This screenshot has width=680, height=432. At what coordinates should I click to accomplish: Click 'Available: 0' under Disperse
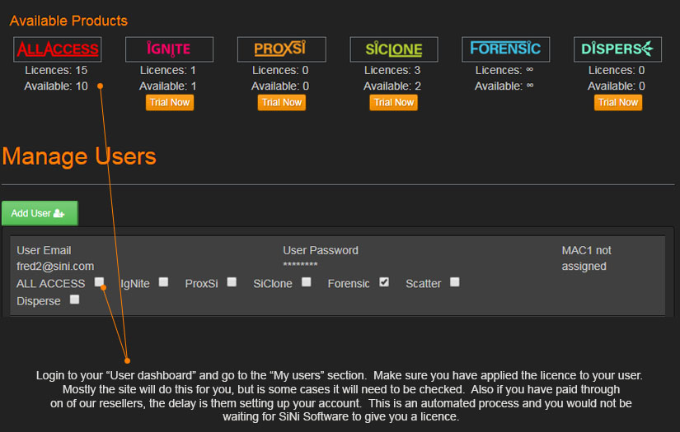[x=617, y=86]
